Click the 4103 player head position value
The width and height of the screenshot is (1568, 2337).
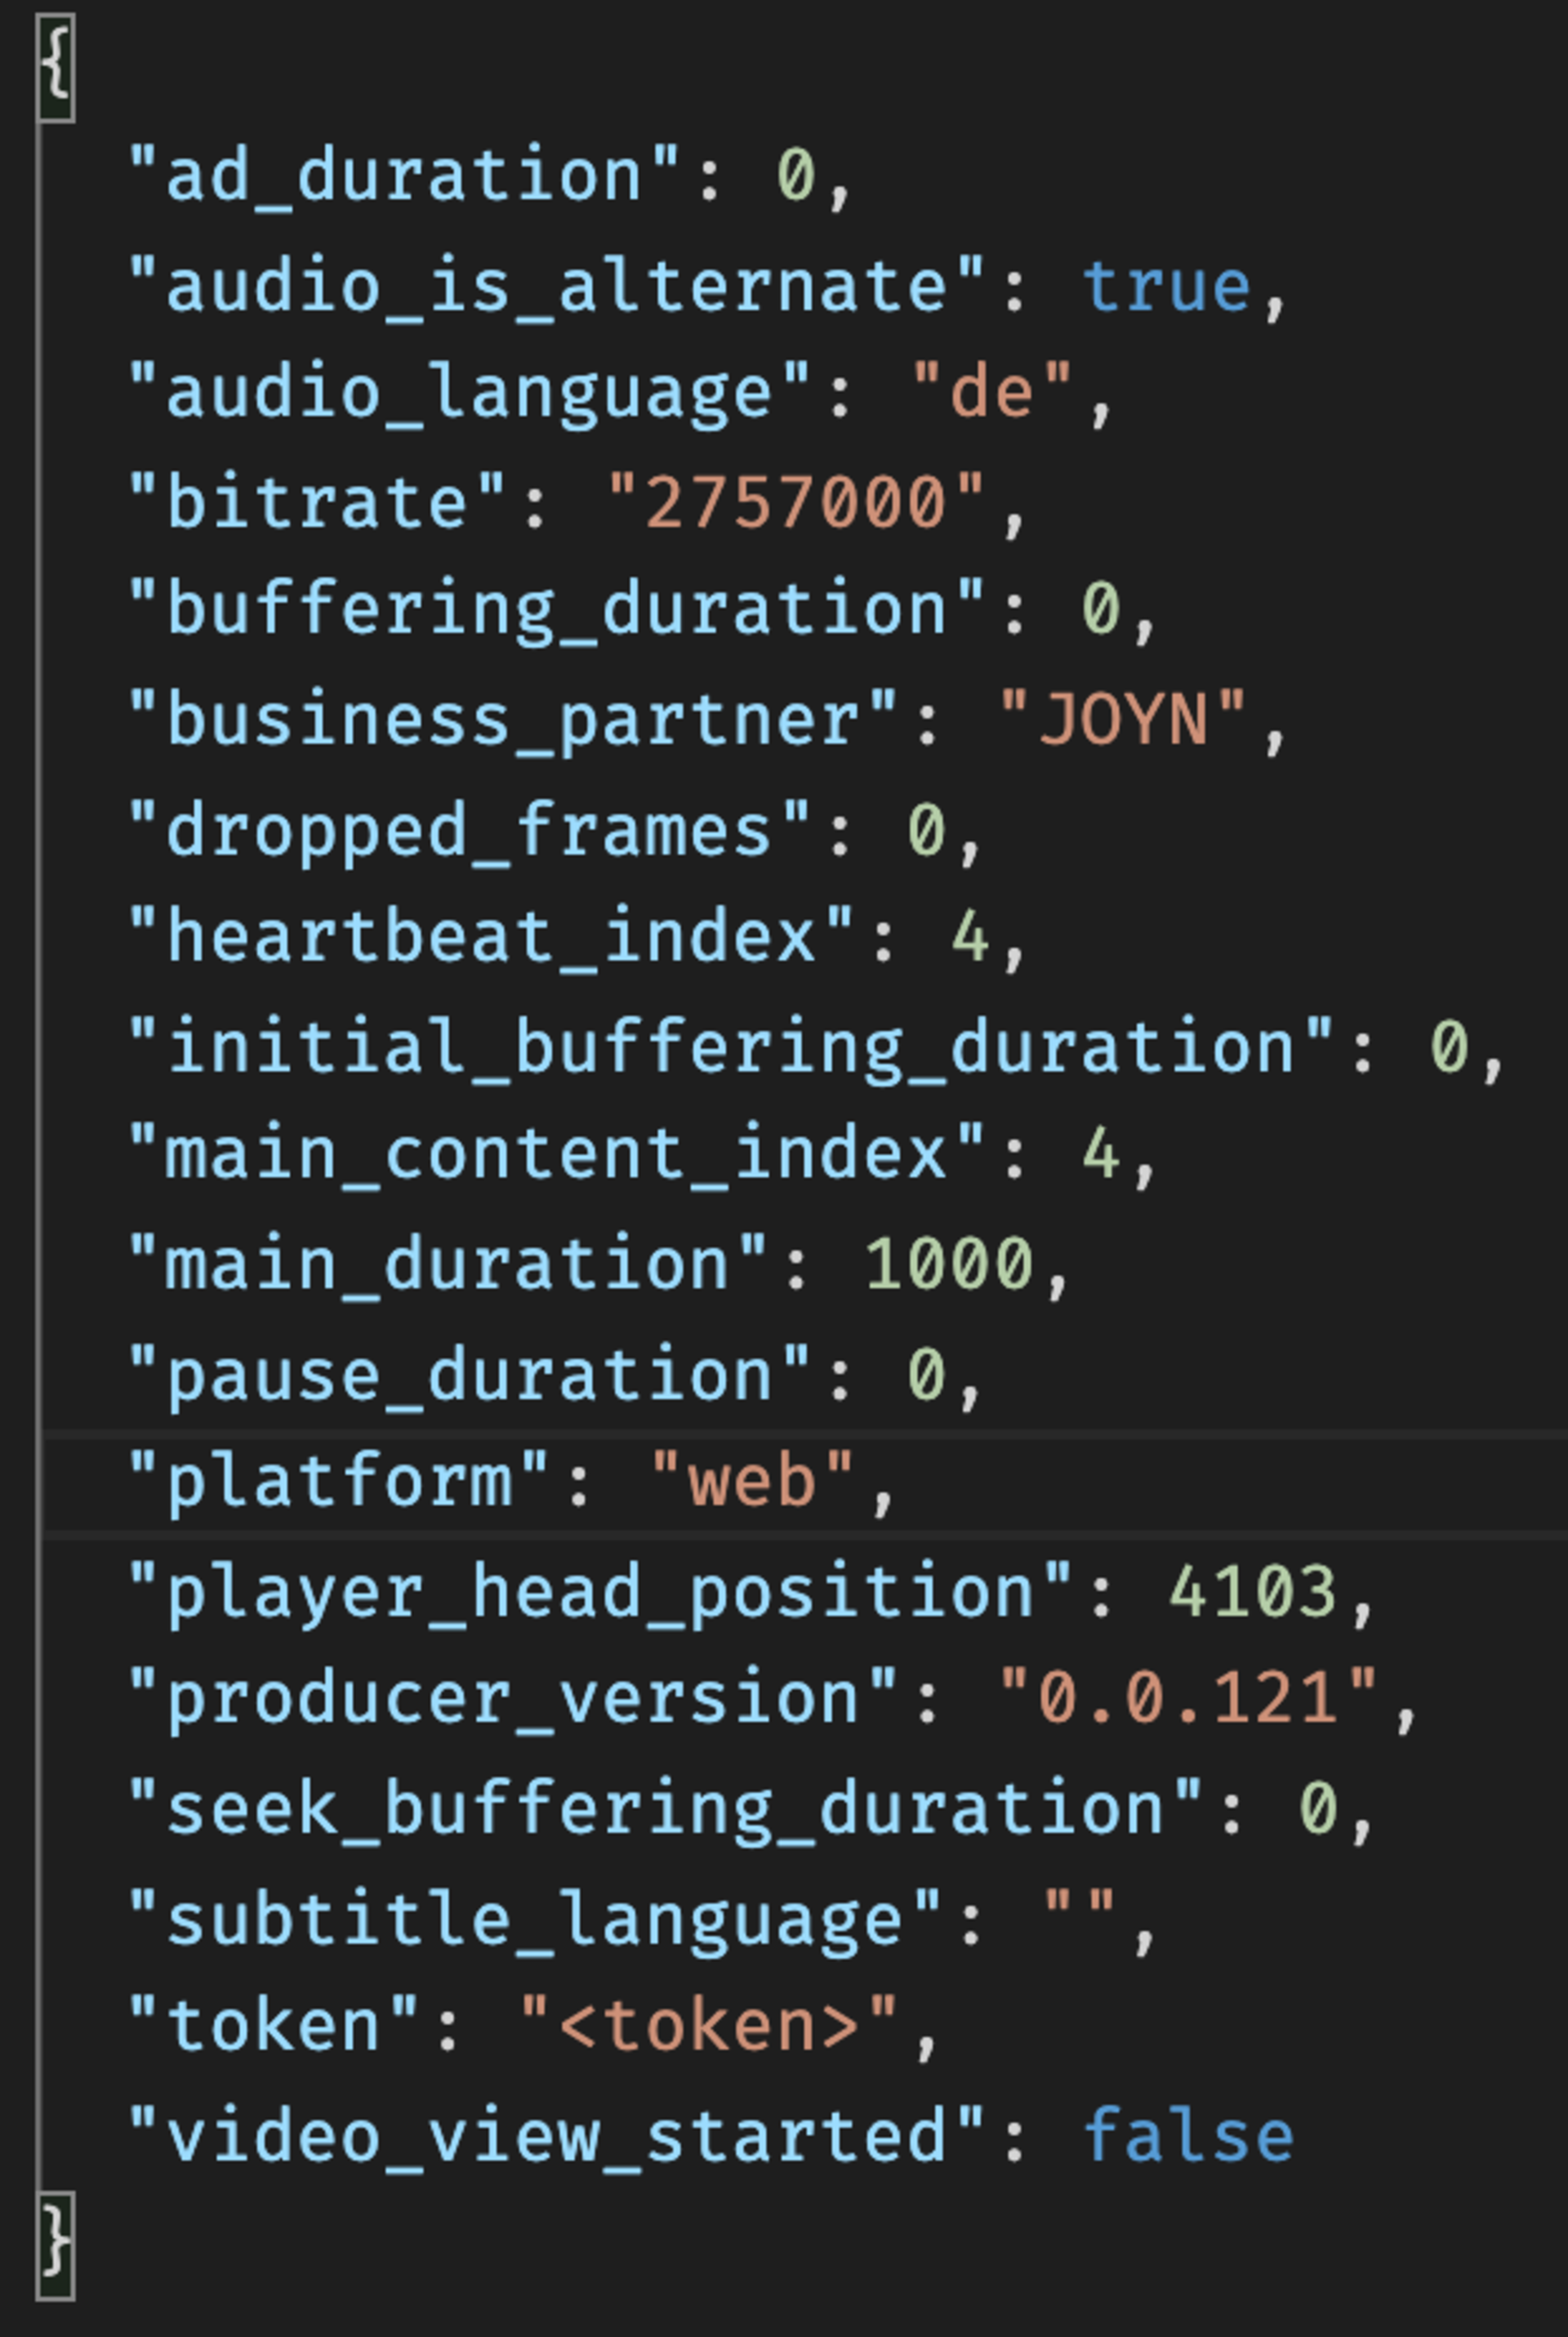point(1252,1592)
